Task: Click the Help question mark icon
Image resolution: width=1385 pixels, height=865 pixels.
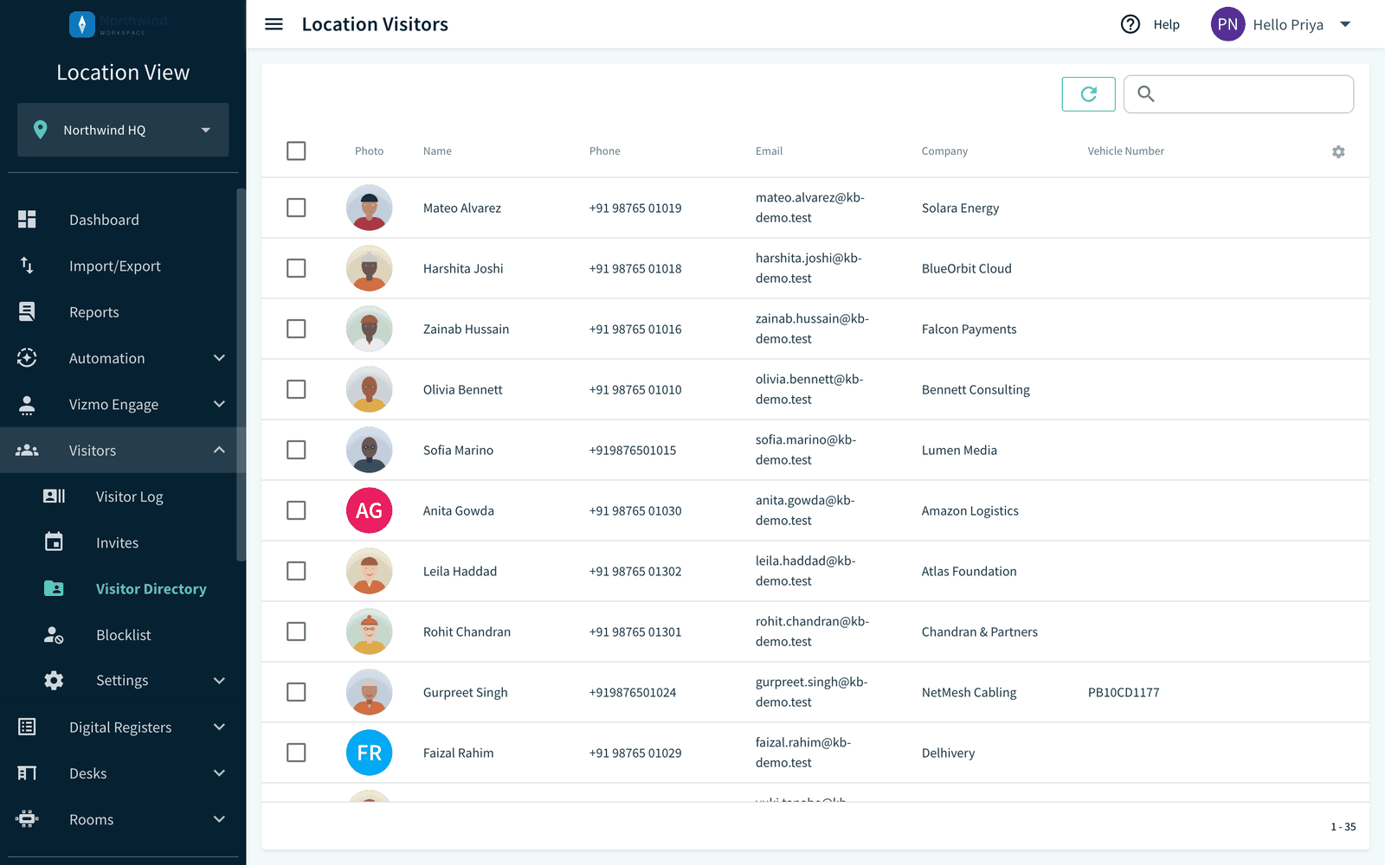Action: coord(1131,24)
